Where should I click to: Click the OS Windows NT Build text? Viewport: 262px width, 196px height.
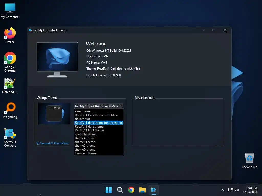point(109,51)
